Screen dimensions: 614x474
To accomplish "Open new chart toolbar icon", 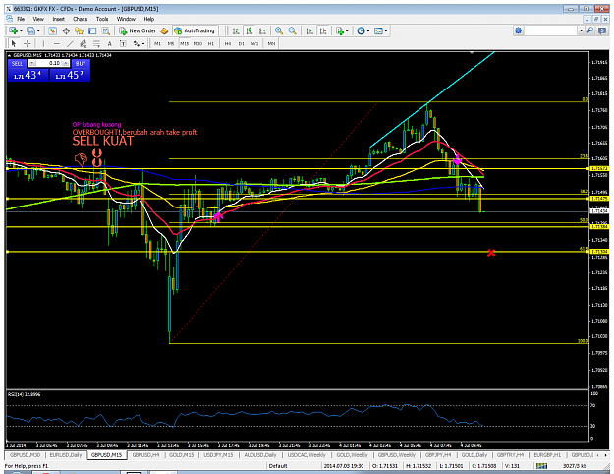I will (13, 30).
